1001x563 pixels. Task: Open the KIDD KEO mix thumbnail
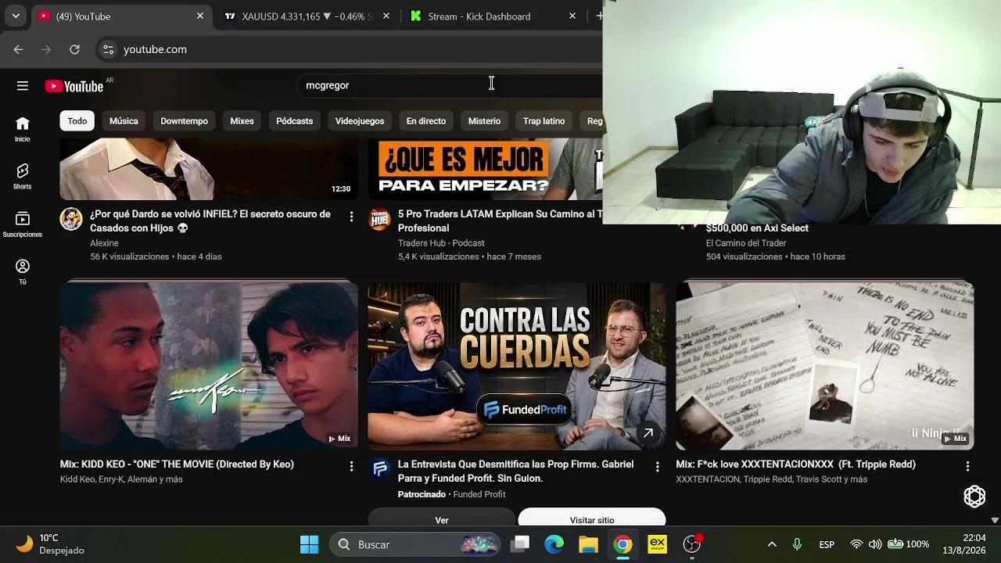click(209, 365)
